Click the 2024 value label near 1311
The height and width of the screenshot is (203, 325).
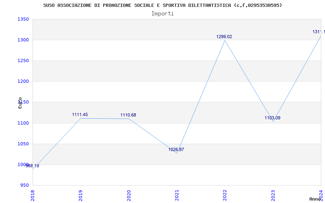(x=319, y=32)
